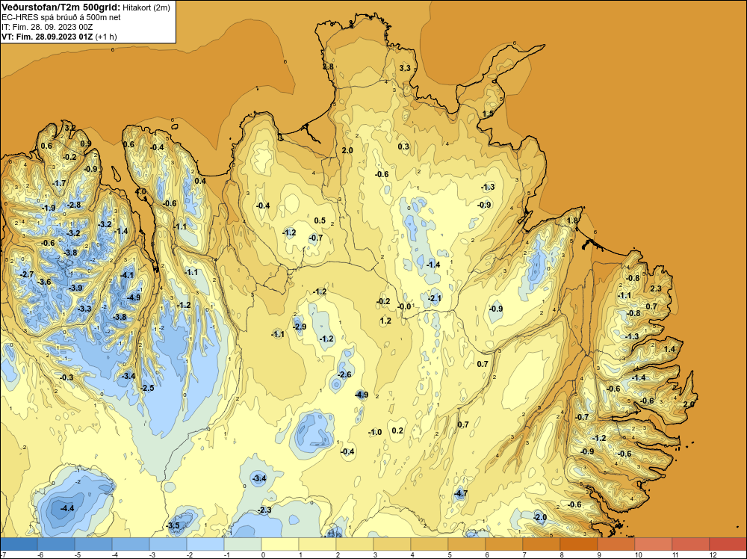Click the -0.3 temperature value
This screenshot has width=747, height=559.
point(67,377)
